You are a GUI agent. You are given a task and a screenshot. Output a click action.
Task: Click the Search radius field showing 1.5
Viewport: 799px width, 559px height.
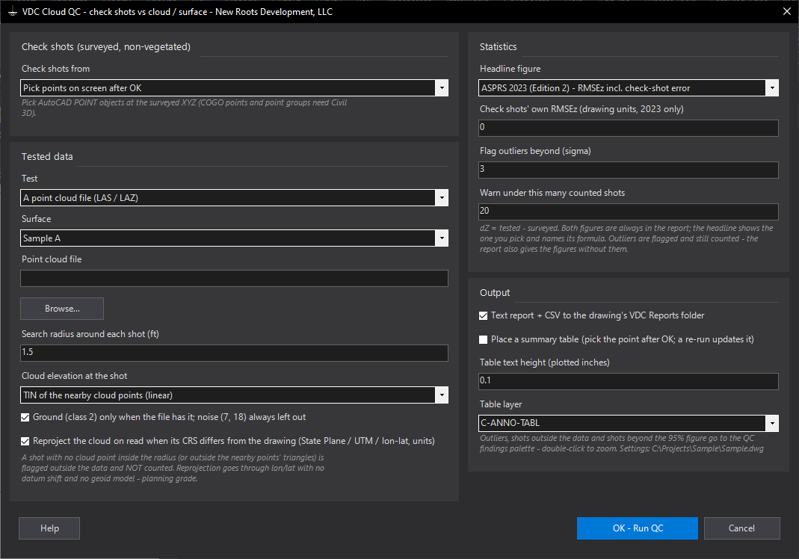tap(235, 353)
